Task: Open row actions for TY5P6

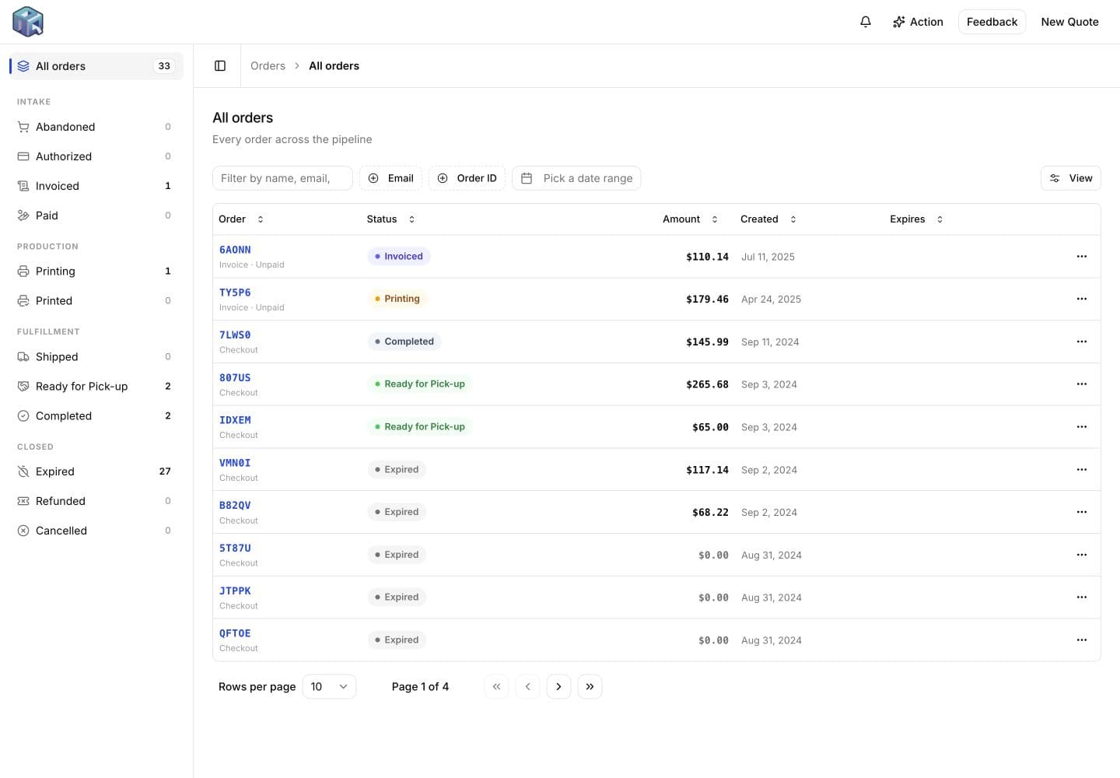Action: pyautogui.click(x=1082, y=299)
